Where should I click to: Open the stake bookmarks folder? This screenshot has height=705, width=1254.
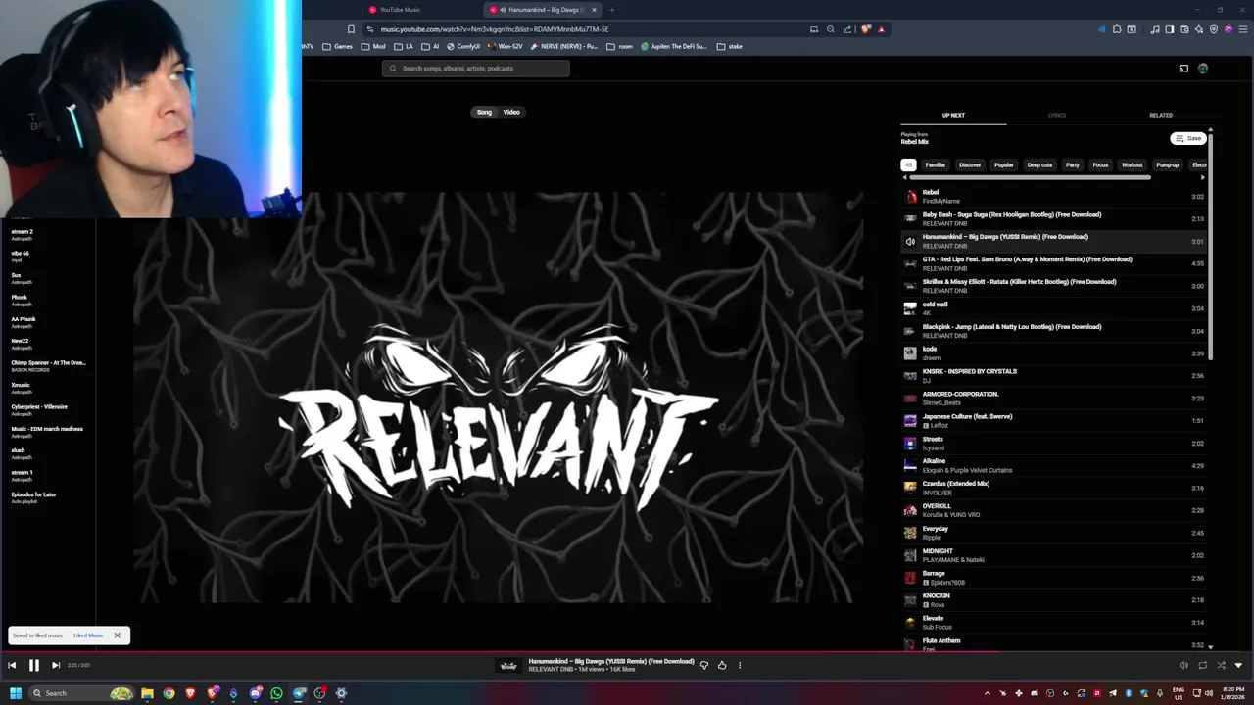729,46
